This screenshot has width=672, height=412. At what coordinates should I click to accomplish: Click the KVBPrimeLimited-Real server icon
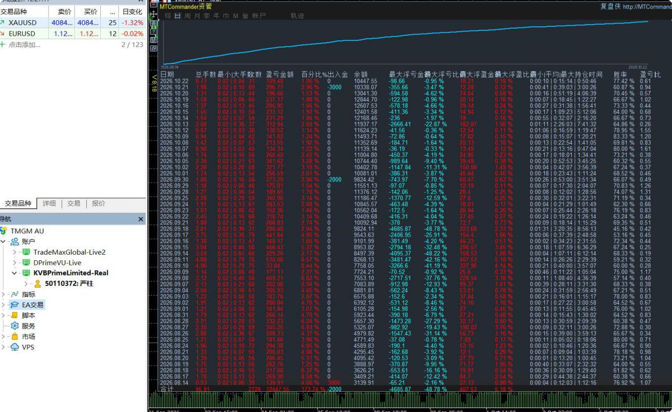(25, 273)
